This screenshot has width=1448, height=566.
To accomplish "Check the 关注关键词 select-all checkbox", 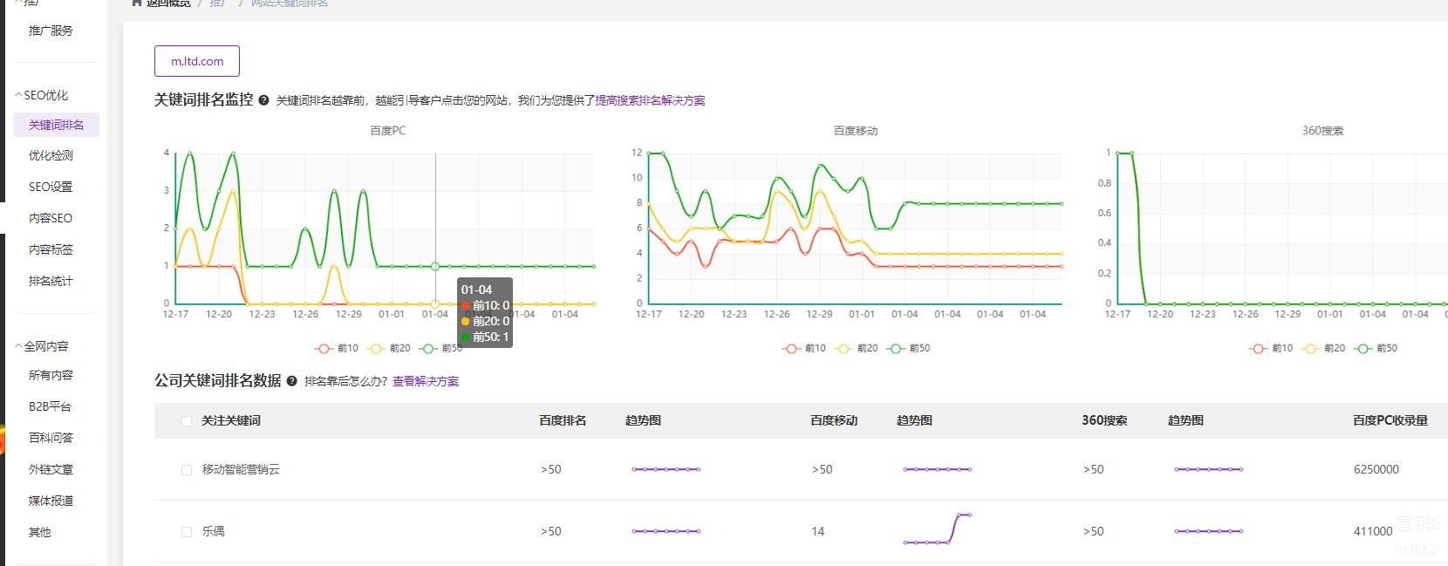I will point(186,421).
